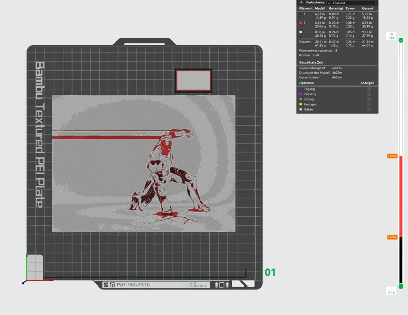The height and width of the screenshot is (315, 408).
Task: Click the bottom green layer slider handle
Action: (x=401, y=286)
